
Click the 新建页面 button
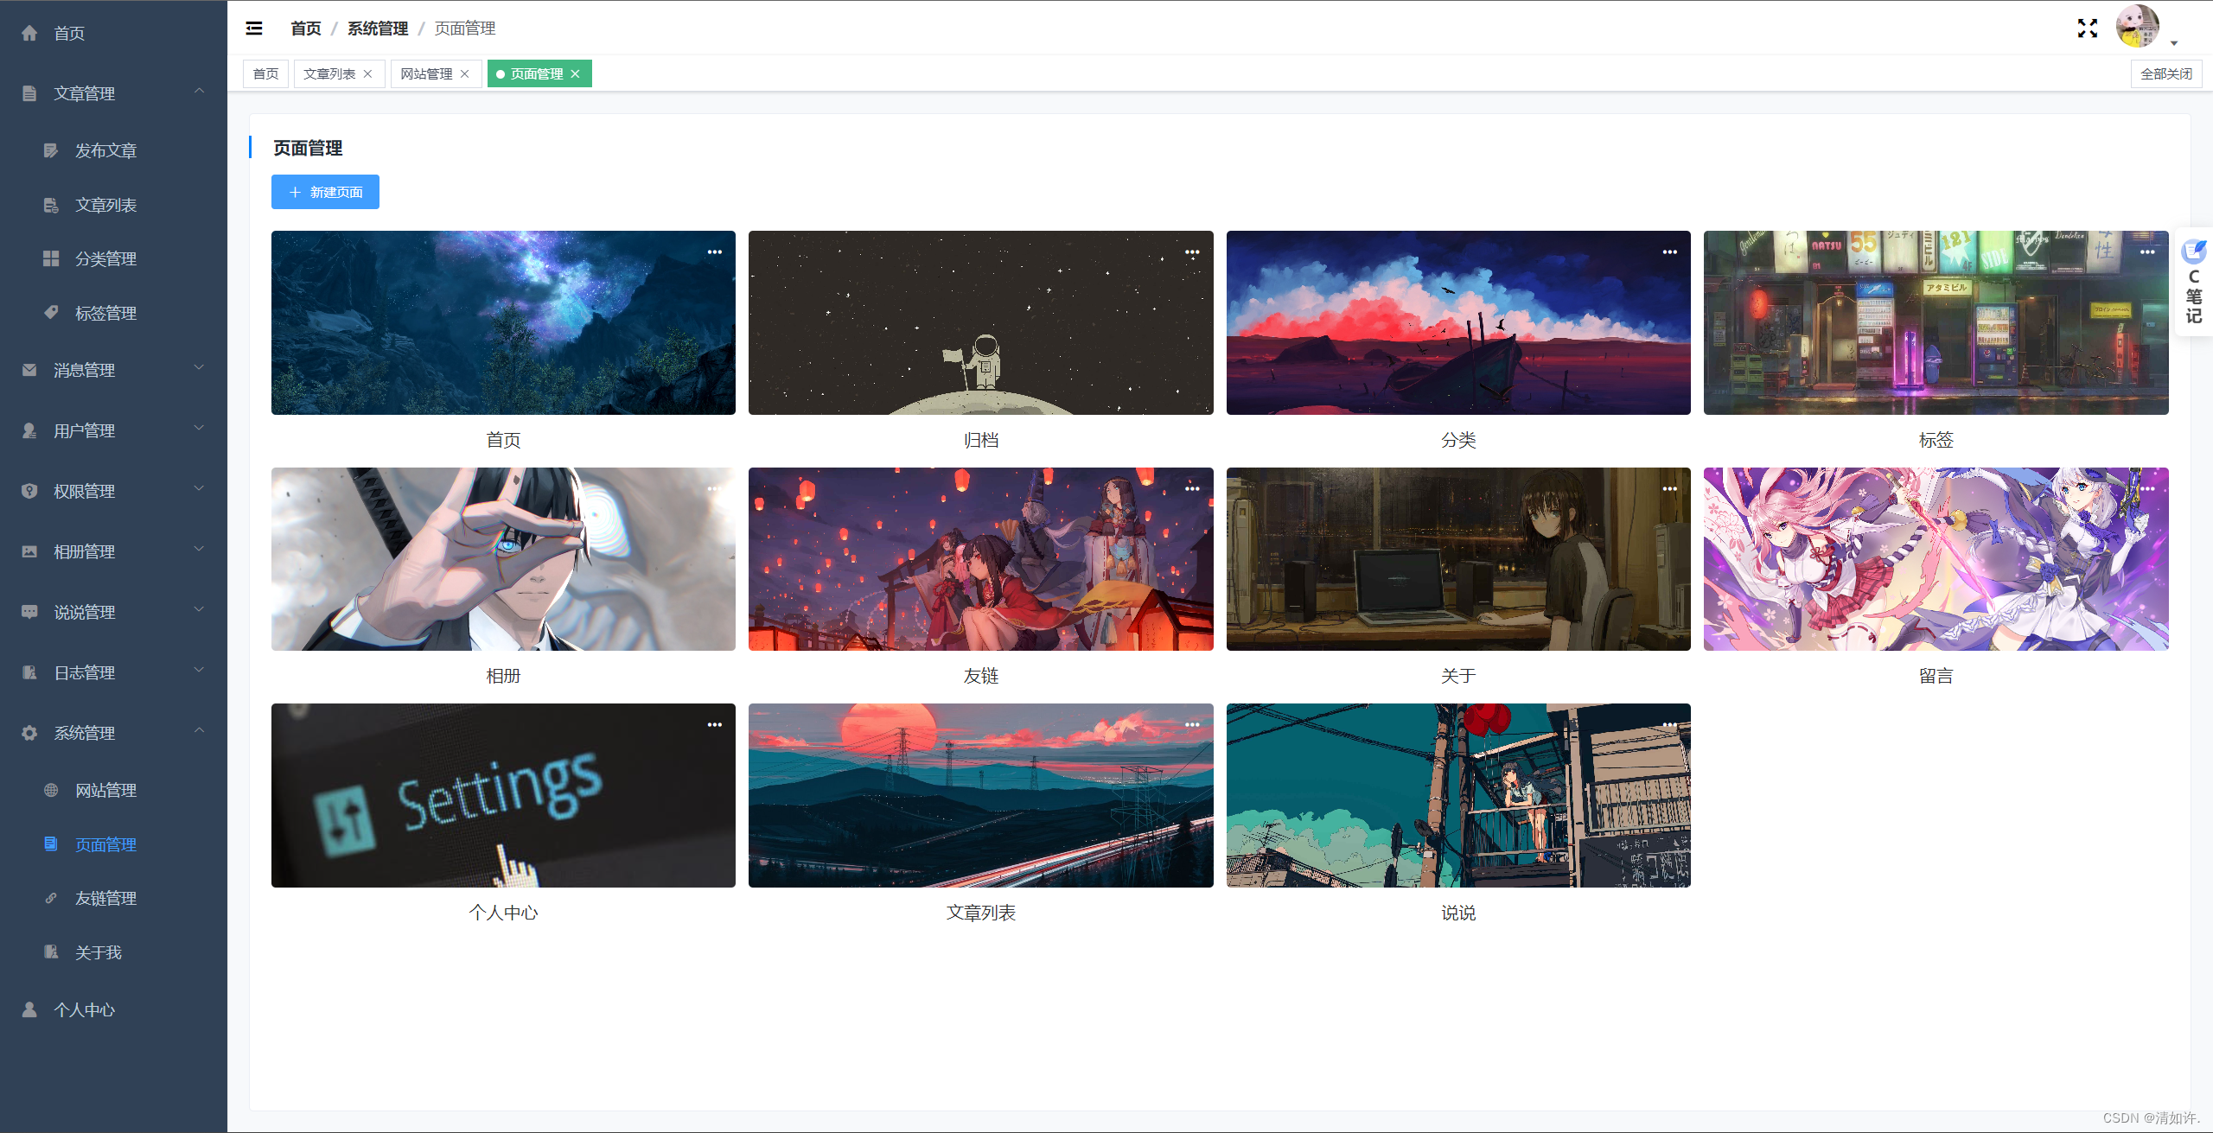click(325, 192)
